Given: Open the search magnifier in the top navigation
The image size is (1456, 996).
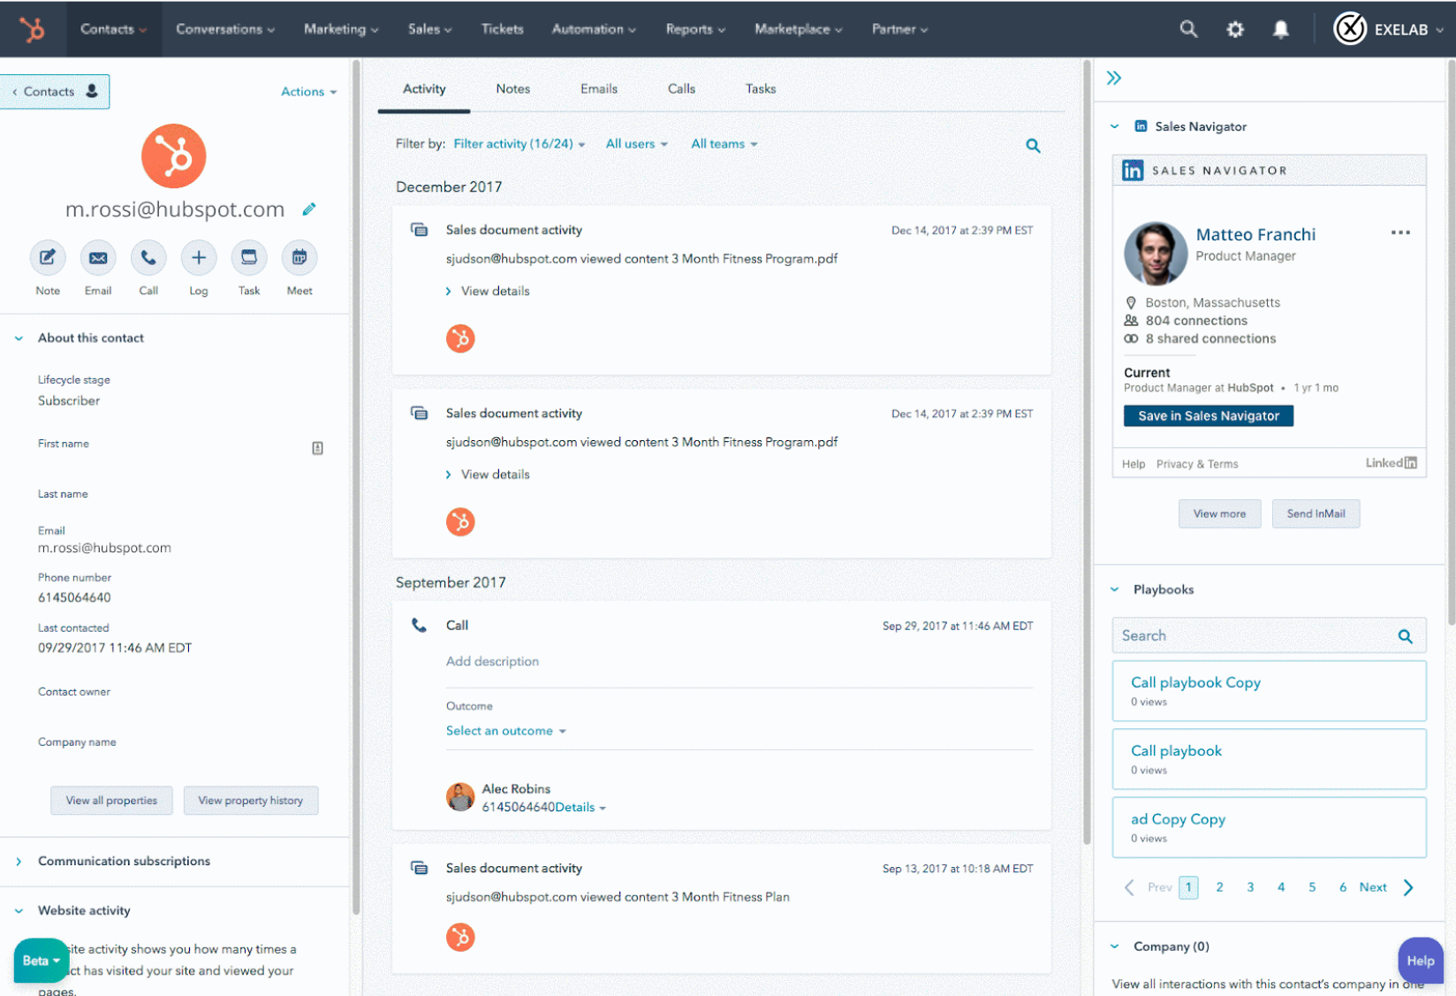Looking at the screenshot, I should pos(1188,29).
